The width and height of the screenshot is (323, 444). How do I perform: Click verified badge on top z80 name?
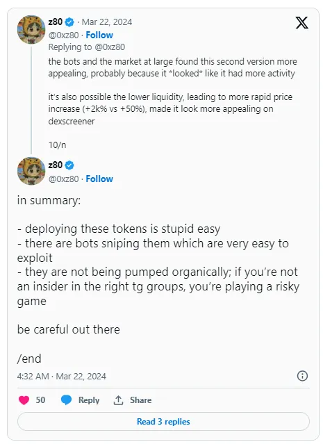click(x=69, y=22)
